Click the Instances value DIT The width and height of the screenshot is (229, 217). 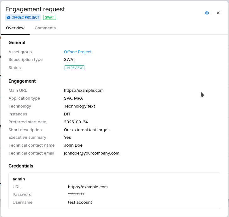tap(67, 114)
